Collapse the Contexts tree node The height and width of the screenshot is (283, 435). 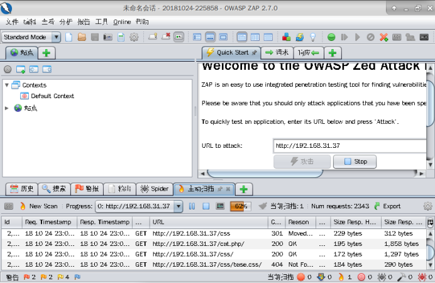point(7,85)
